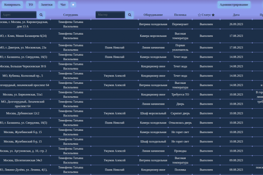Click 'Кондиционер иное' in the Бирюлевская row
Viewport: 263px width, 175px height.
(x=153, y=94)
